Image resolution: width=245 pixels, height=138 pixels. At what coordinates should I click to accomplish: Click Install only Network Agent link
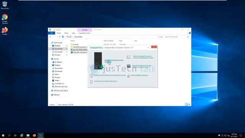point(142,66)
